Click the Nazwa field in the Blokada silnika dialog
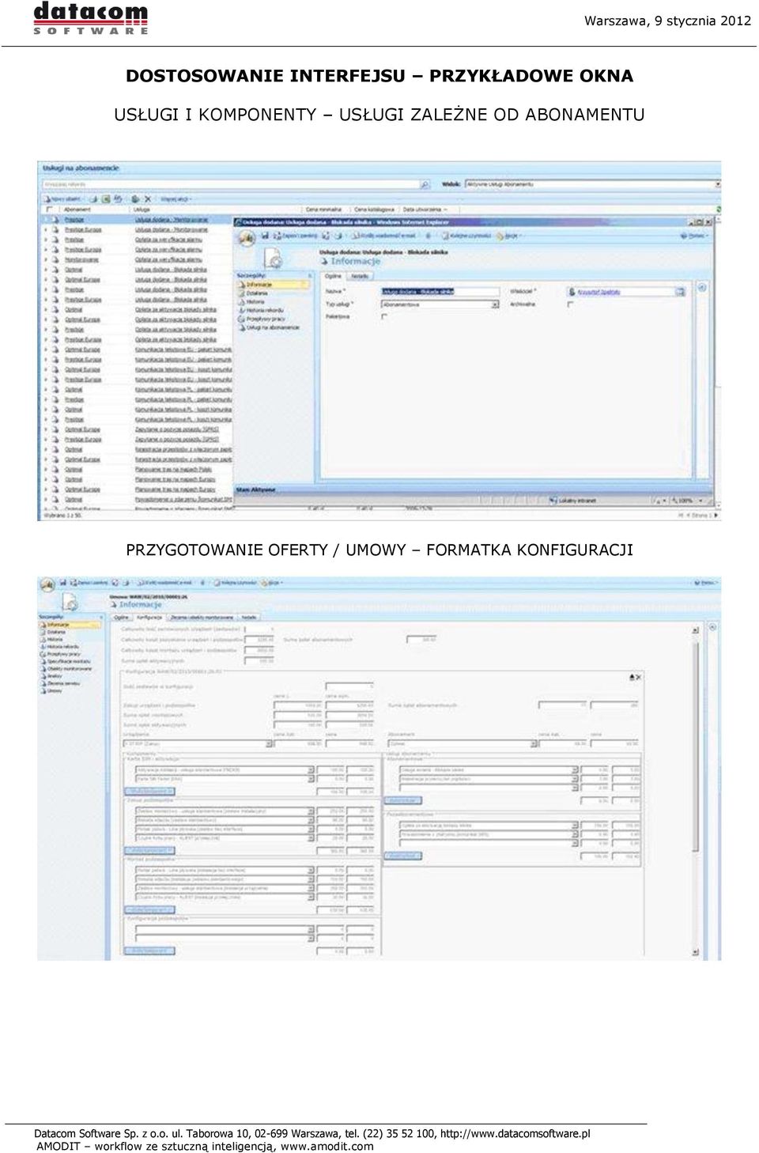Screen dimensions: 759x1153 tap(440, 292)
